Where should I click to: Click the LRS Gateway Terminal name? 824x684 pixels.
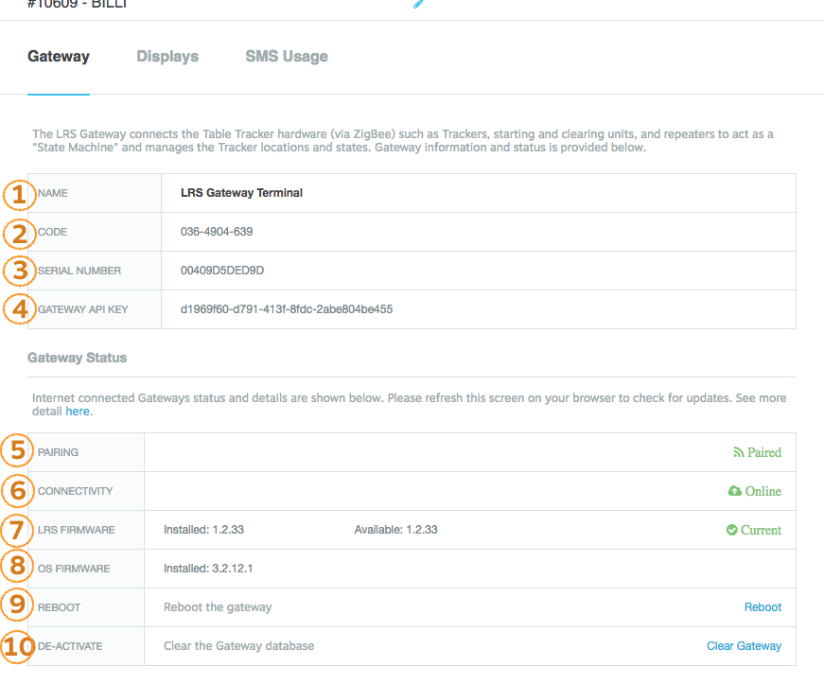(242, 193)
